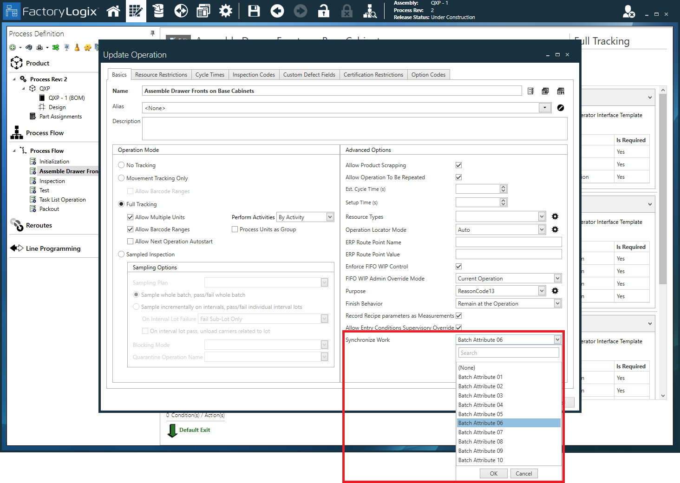This screenshot has width=680, height=483.
Task: Click the Cancel button in the dropdown panel
Action: click(x=523, y=473)
